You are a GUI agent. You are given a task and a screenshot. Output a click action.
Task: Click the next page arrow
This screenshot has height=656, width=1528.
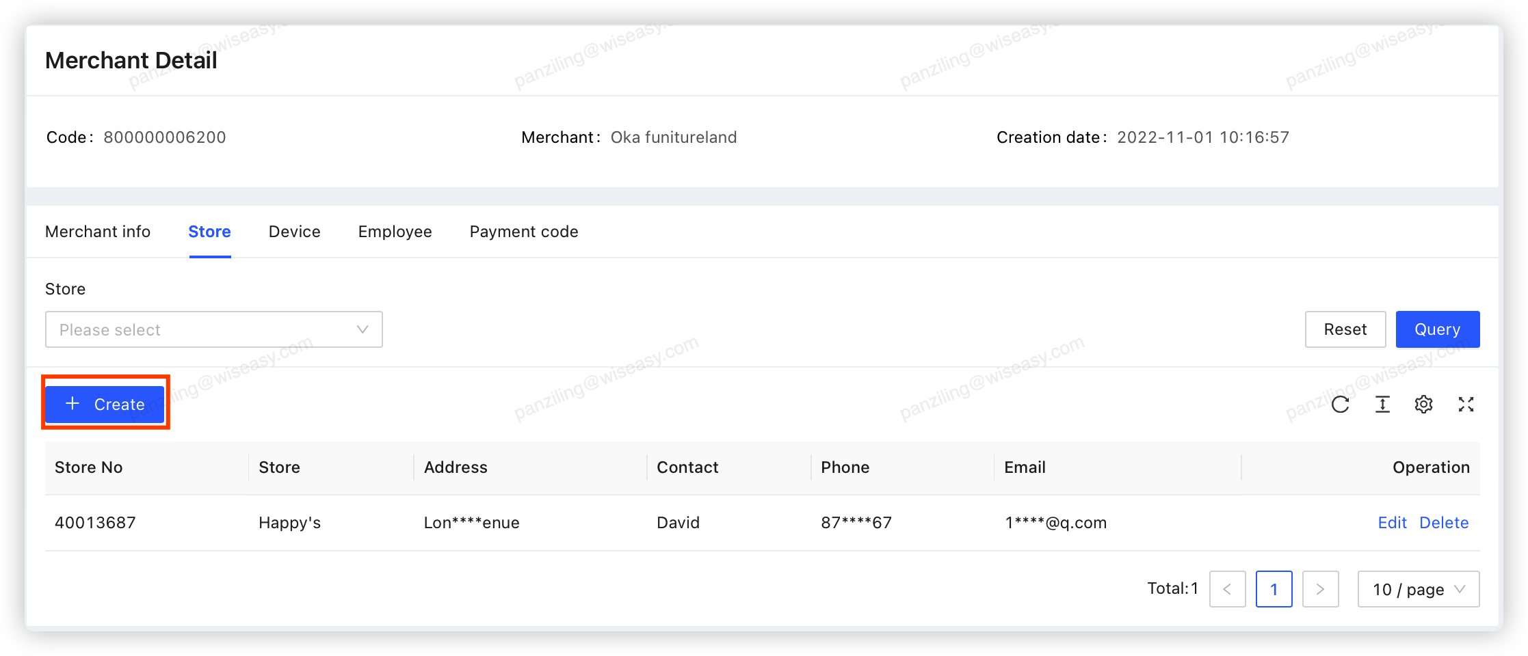click(x=1320, y=588)
